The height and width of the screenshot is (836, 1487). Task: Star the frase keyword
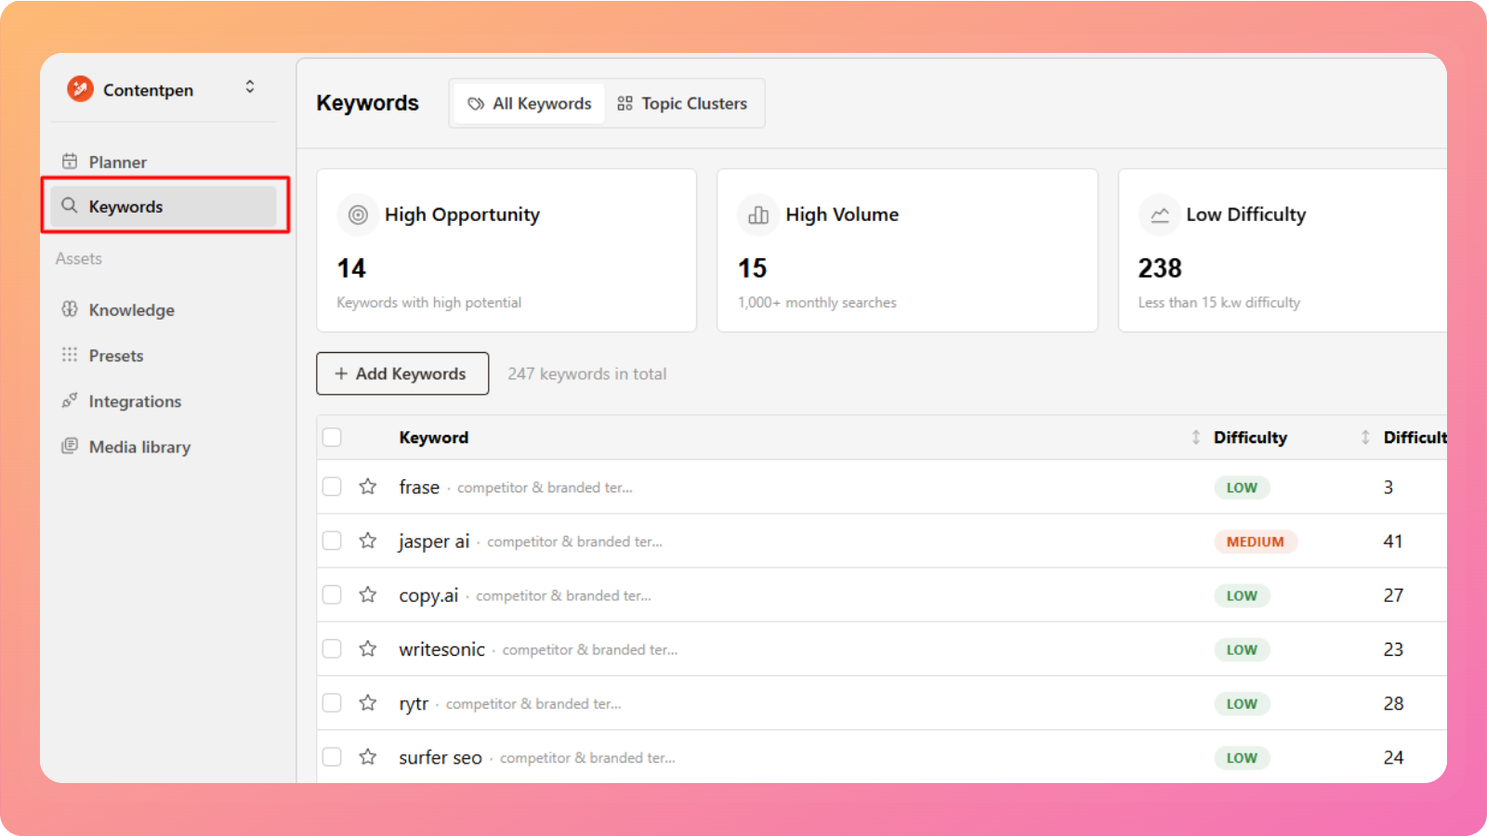click(x=368, y=487)
